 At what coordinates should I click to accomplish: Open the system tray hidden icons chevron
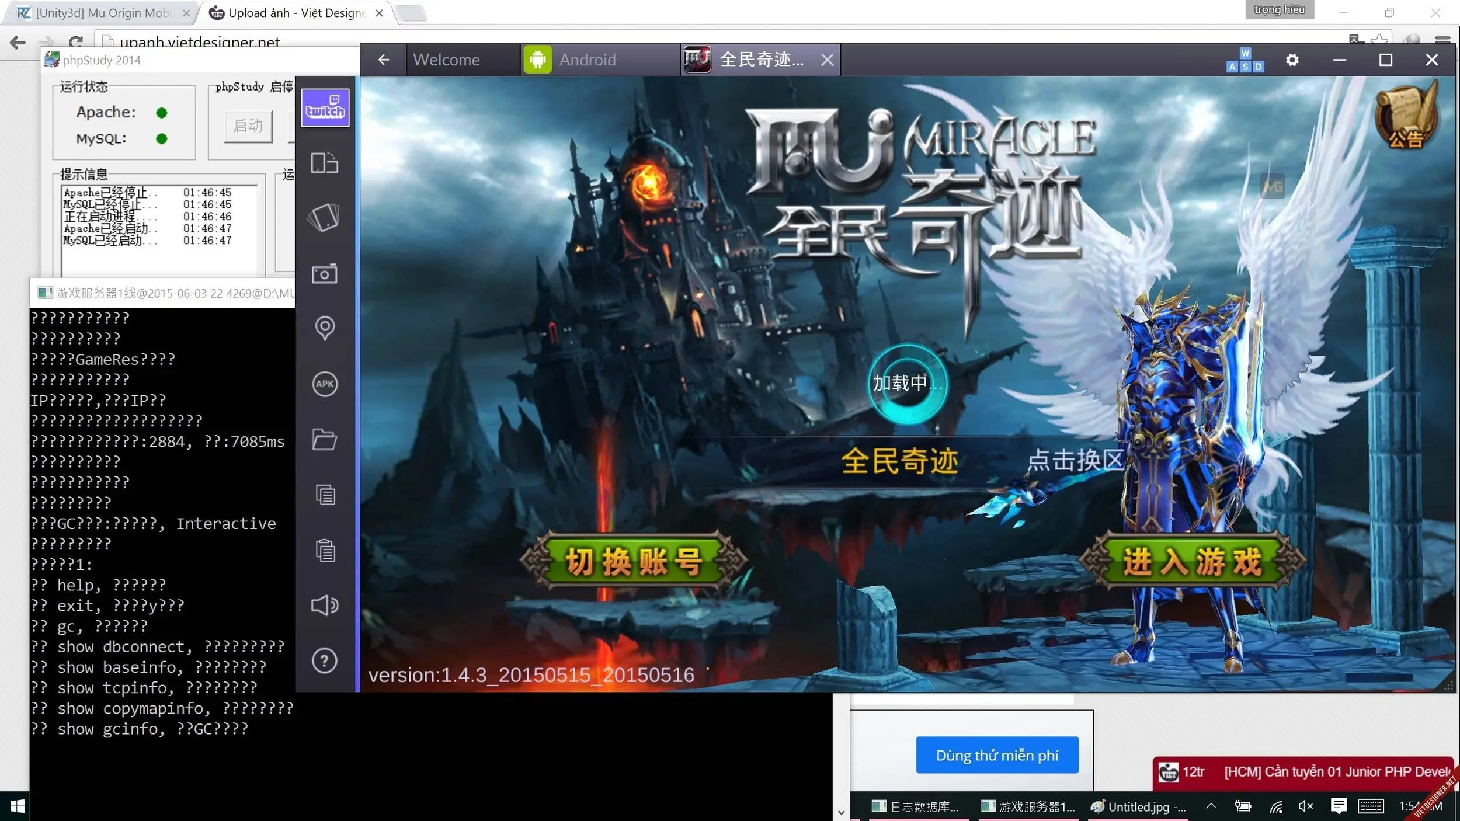1211,806
